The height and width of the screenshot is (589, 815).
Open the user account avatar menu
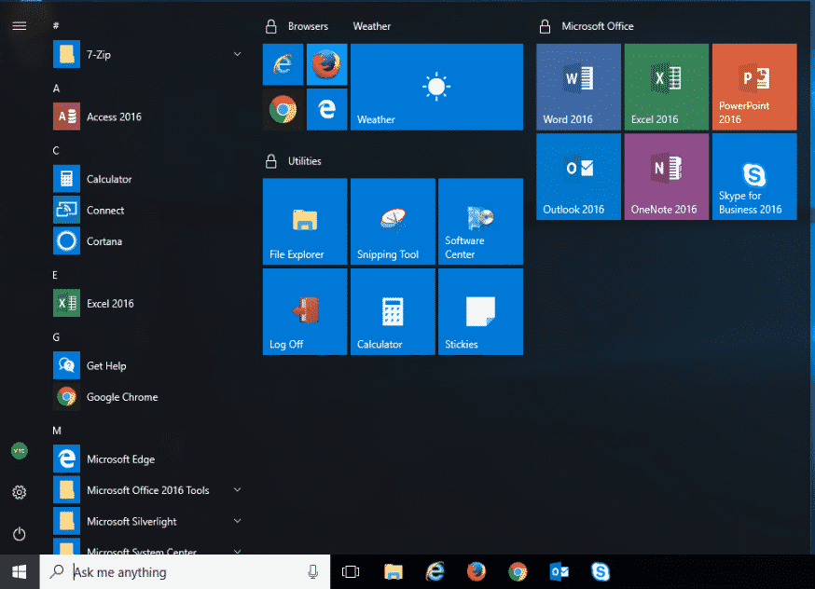(20, 451)
